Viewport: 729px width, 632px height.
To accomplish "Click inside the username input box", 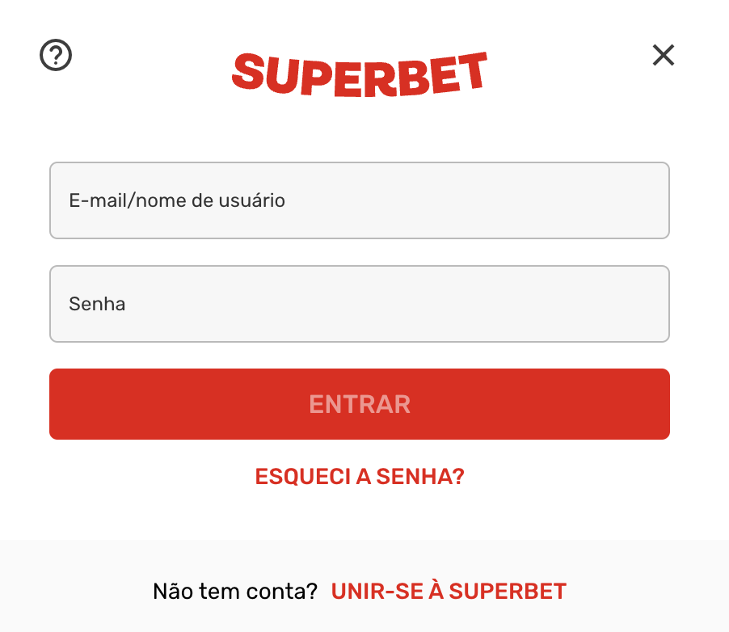I will pos(360,200).
